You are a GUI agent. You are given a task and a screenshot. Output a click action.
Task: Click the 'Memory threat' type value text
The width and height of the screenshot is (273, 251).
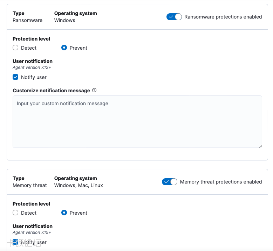[x=30, y=185]
